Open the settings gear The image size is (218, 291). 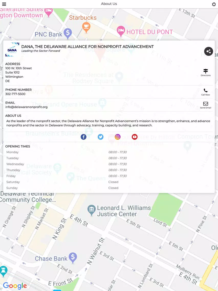click(x=214, y=4)
